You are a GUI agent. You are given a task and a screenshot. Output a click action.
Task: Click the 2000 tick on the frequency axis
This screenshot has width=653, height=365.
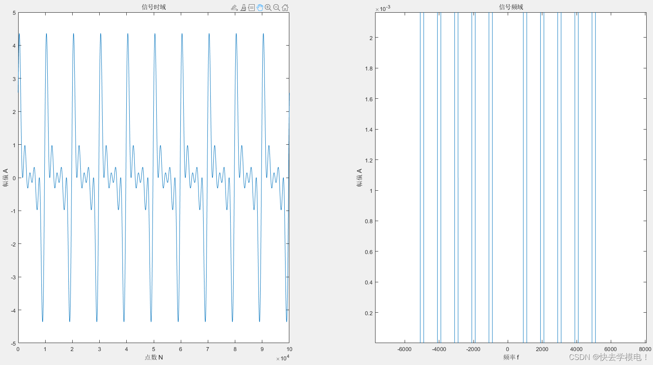tap(542, 349)
